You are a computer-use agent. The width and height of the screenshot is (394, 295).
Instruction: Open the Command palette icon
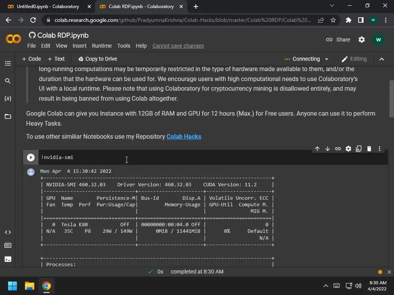click(x=8, y=245)
